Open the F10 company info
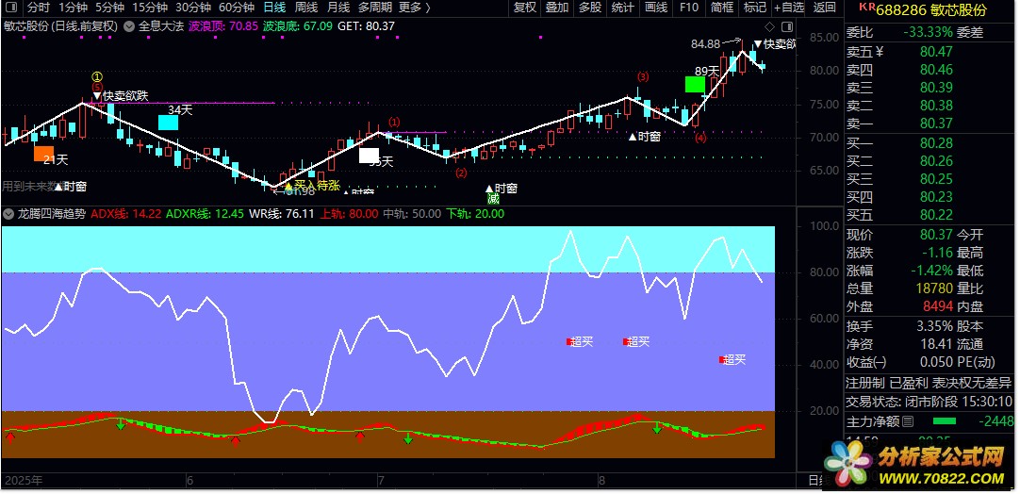The image size is (1020, 494). (689, 8)
